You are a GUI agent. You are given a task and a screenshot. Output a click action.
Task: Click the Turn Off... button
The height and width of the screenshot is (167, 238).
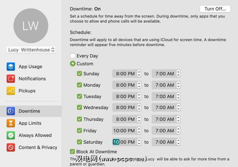click(x=215, y=9)
